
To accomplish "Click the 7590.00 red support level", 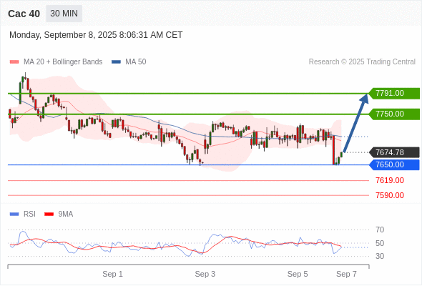I will point(390,195).
